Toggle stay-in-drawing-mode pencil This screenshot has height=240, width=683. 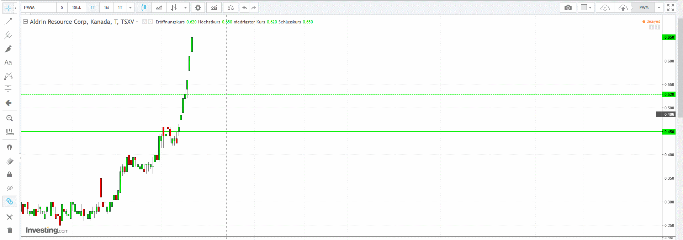[10, 161]
